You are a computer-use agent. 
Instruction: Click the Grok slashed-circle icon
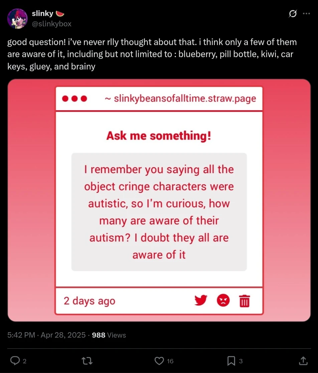point(293,14)
